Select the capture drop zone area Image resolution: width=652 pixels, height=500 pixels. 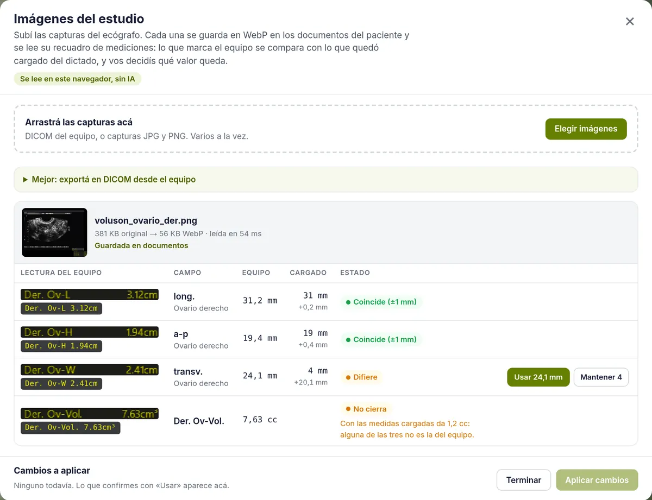(326, 129)
